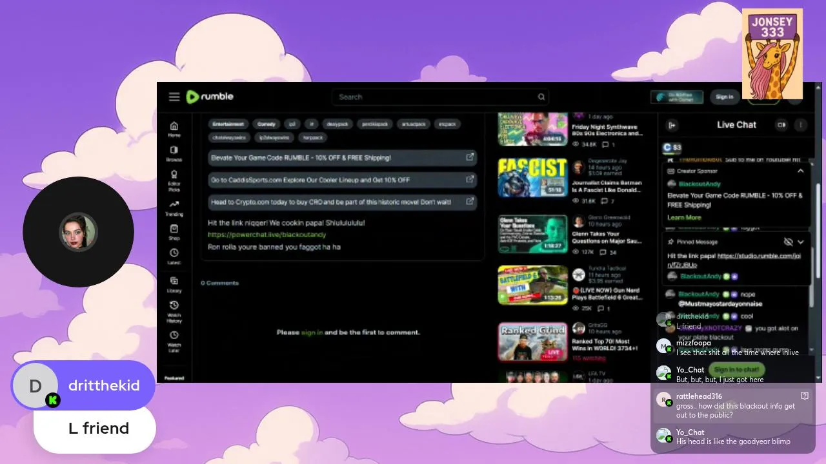Click icon beside rattlehead316 chat message
Viewport: 826px width, 464px height.
point(805,396)
